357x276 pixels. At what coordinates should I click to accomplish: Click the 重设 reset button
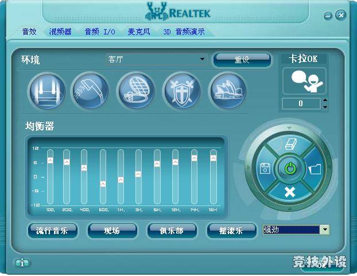point(242,60)
